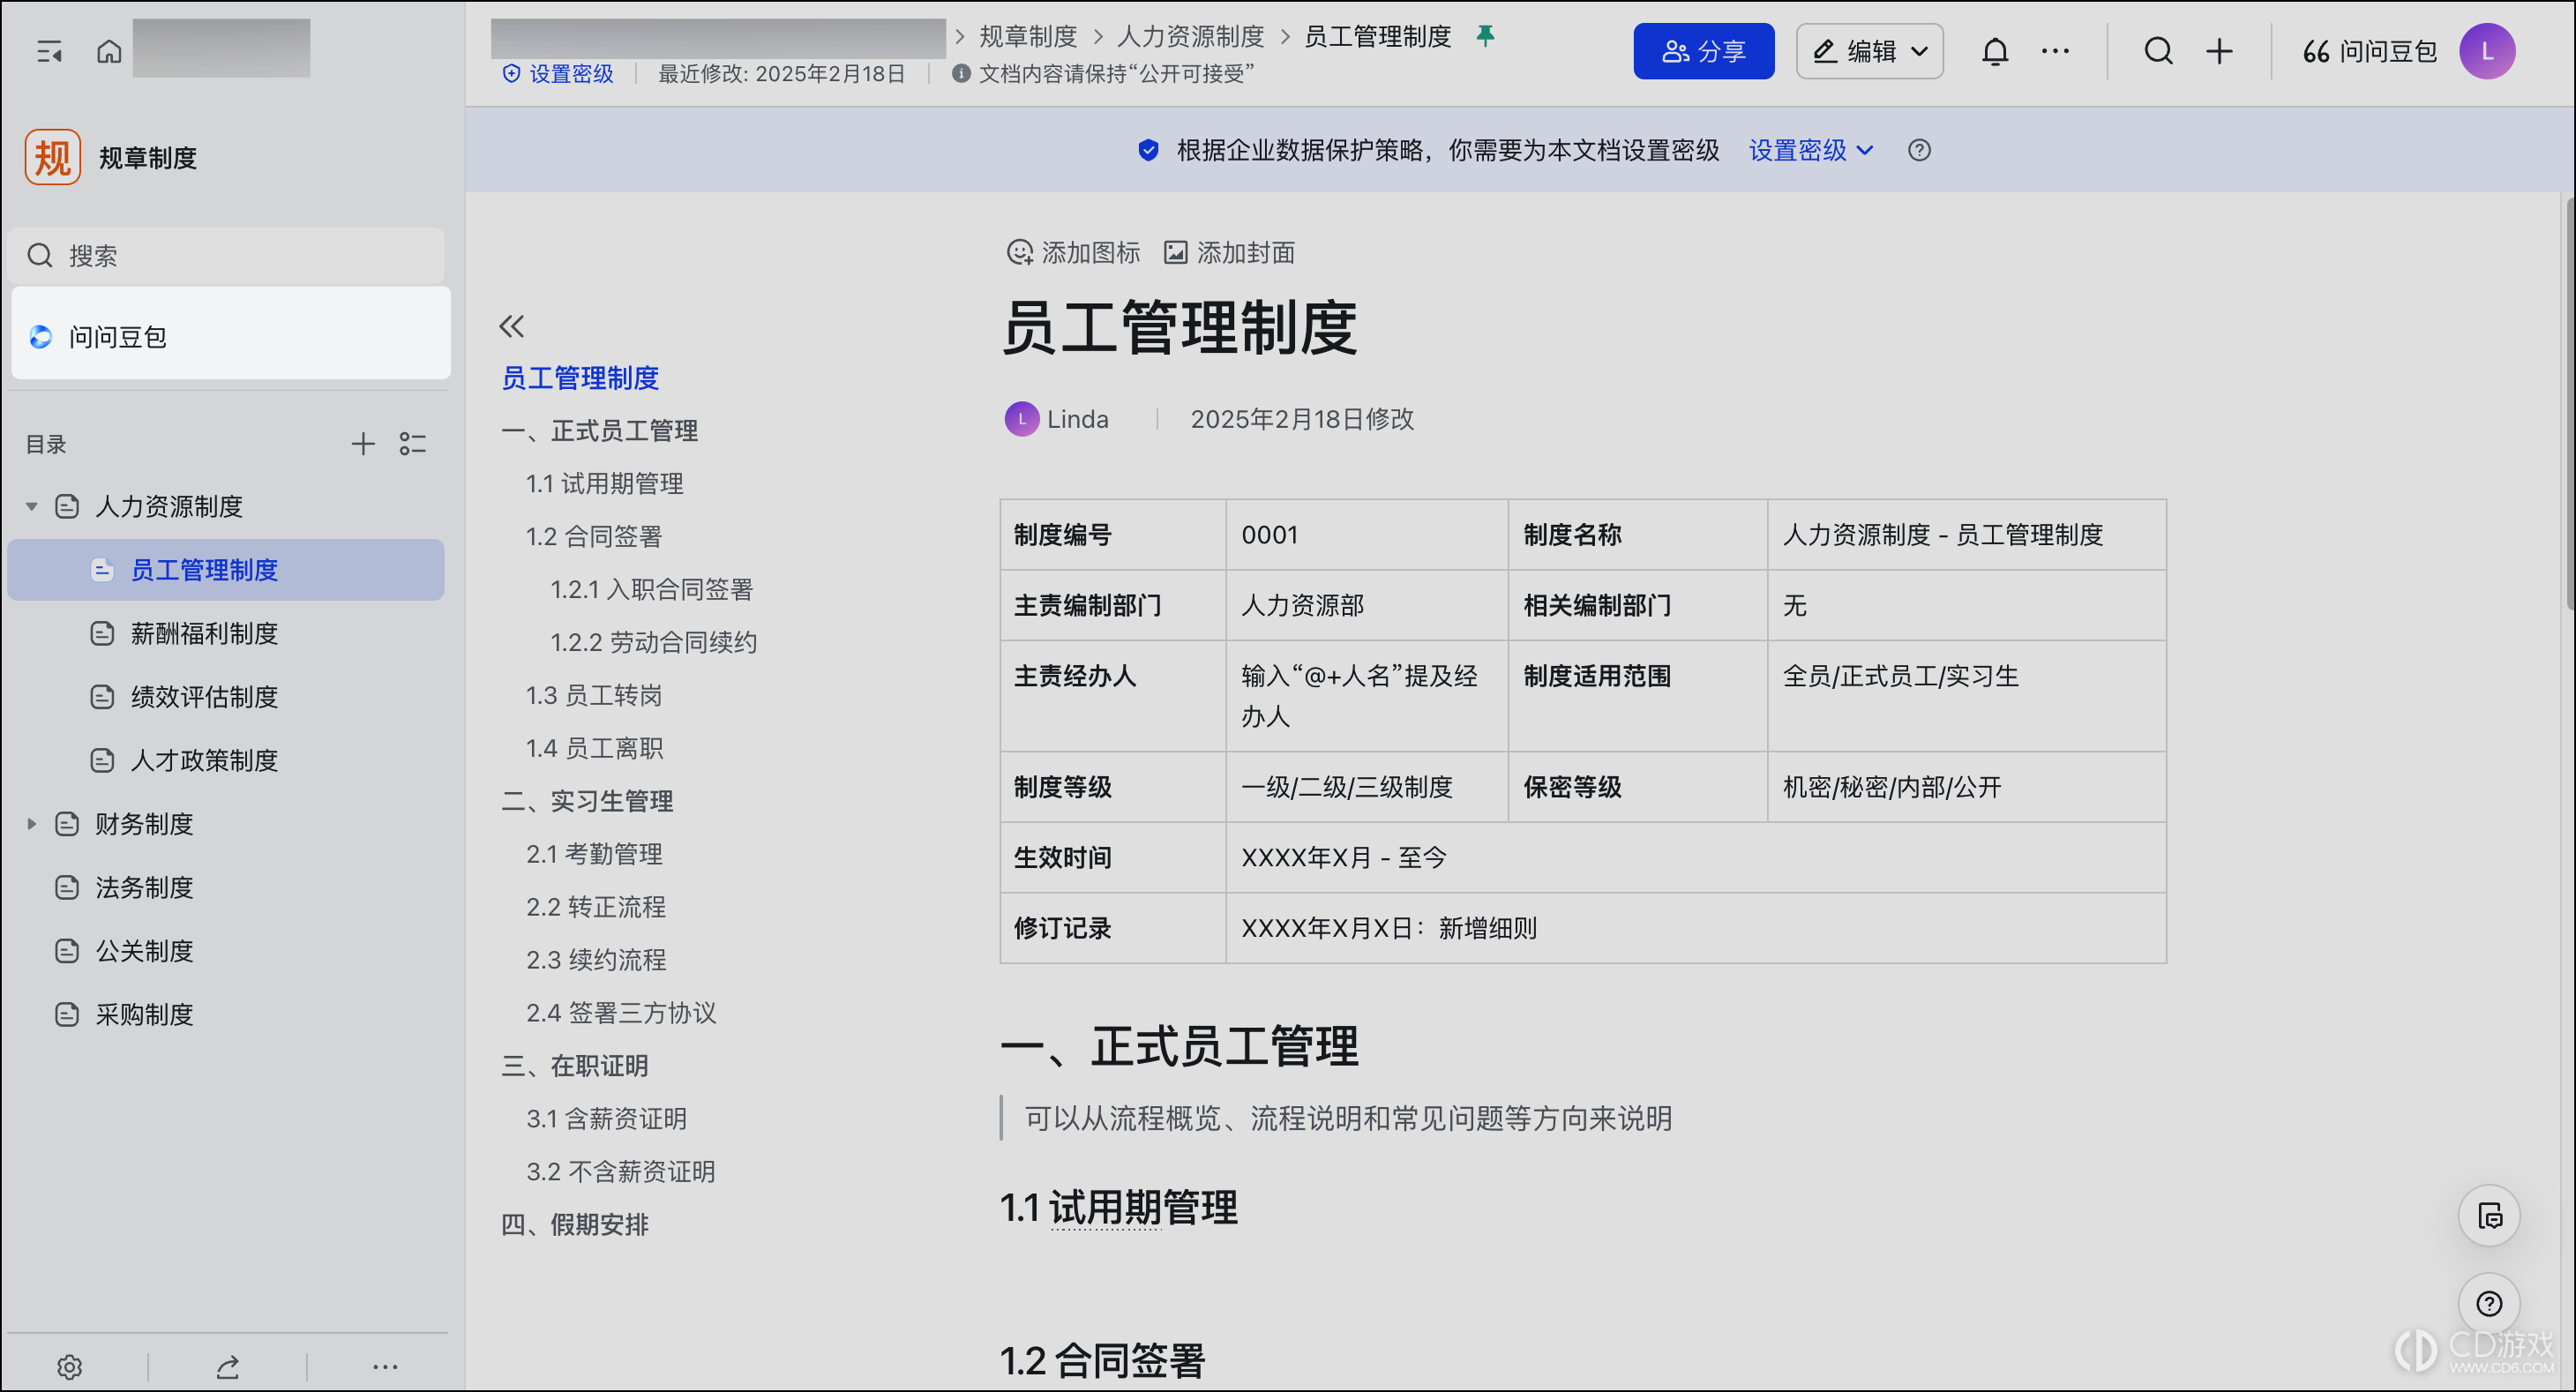2576x1392 pixels.
Task: Click the 规章制度 breadcrumb
Action: pos(1028,36)
